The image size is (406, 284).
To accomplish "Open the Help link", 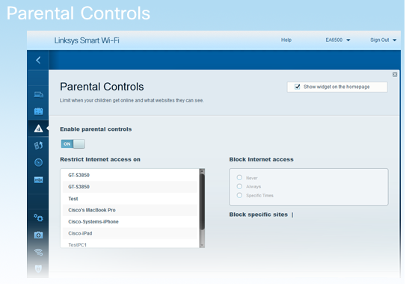I will tap(286, 40).
